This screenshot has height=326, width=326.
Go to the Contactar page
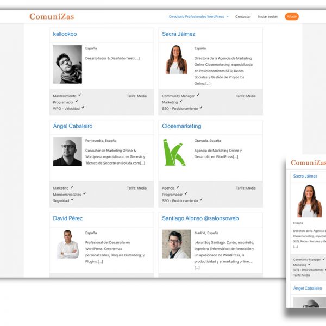243,17
